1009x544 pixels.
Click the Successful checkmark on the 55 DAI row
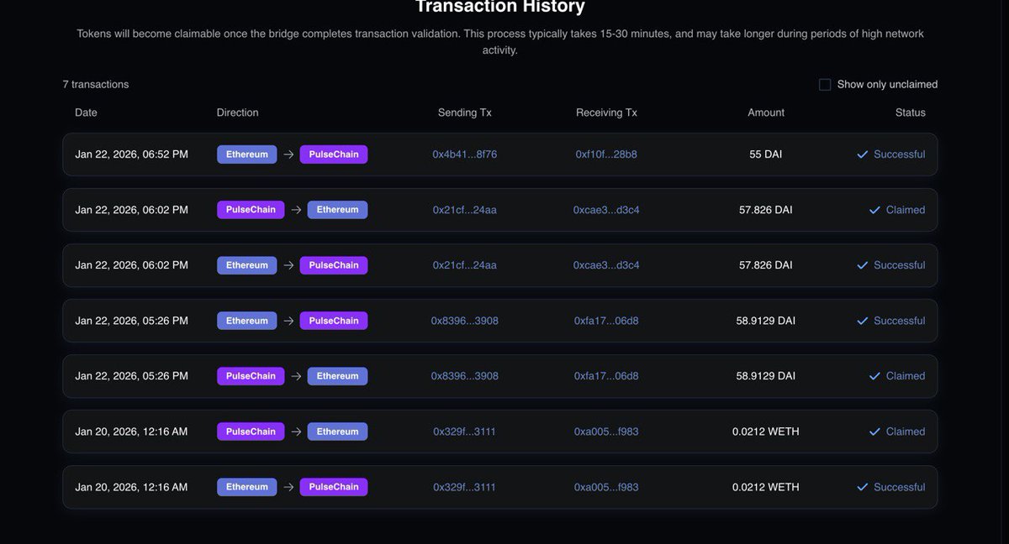click(x=861, y=153)
